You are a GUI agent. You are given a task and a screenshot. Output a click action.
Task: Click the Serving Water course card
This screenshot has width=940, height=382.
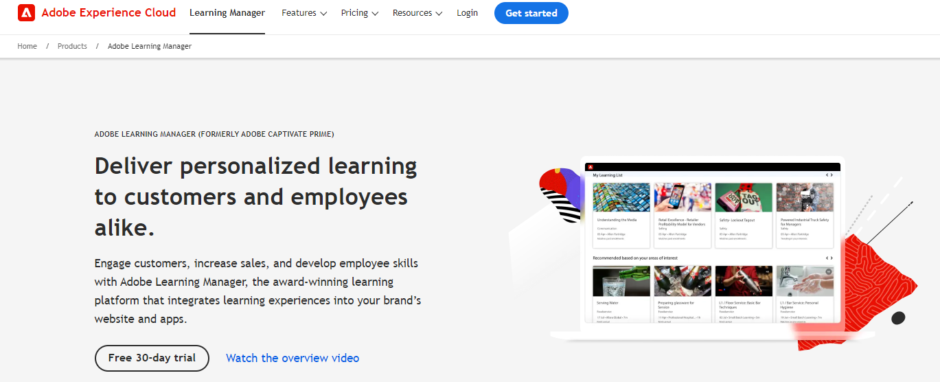coord(621,294)
